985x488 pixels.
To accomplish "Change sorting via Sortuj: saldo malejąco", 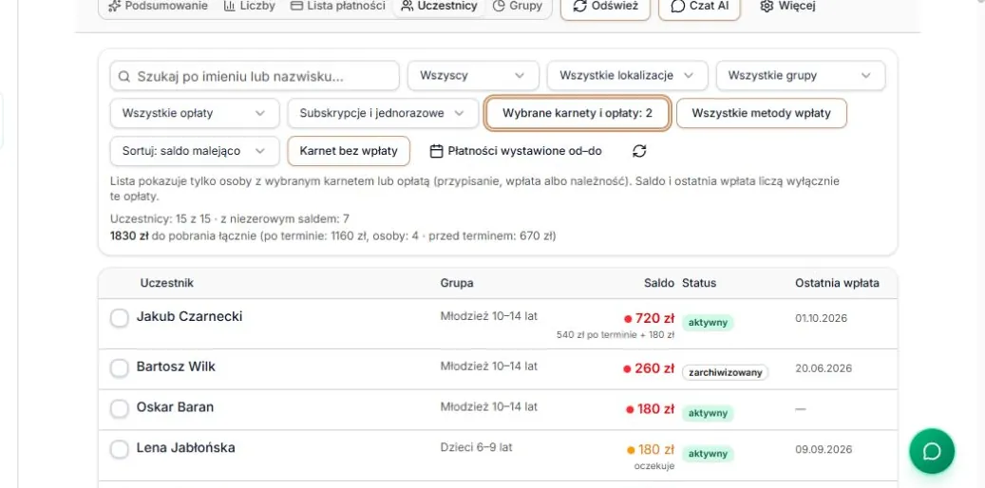I will click(x=195, y=151).
